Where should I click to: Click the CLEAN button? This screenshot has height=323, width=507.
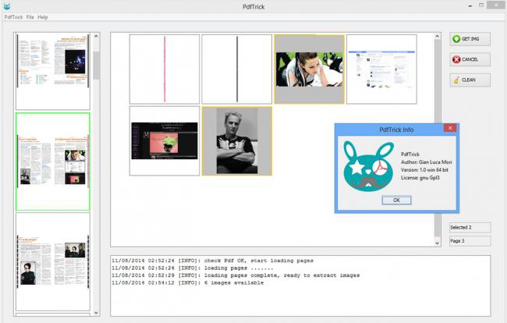point(470,80)
